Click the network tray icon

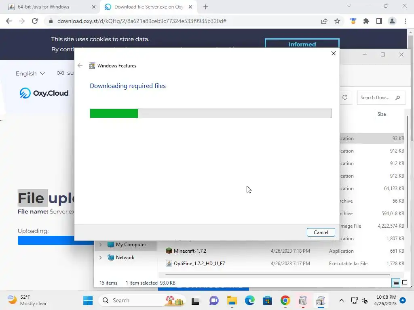354,300
